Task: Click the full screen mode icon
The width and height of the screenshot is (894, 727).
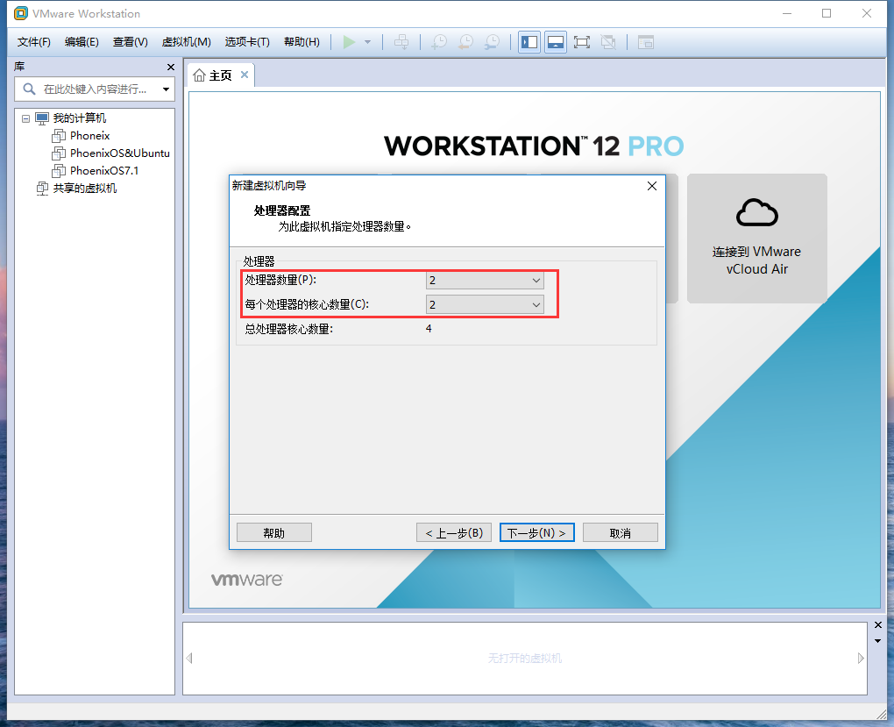Action: (x=582, y=42)
